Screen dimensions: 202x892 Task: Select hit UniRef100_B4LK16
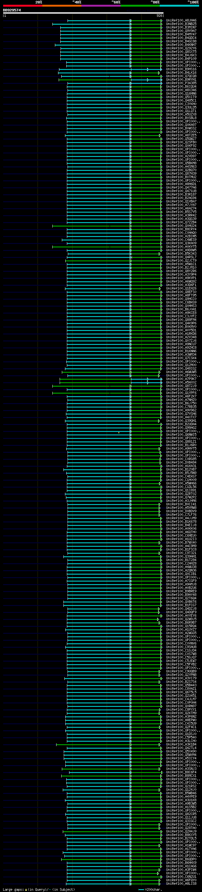pyautogui.click(x=181, y=73)
